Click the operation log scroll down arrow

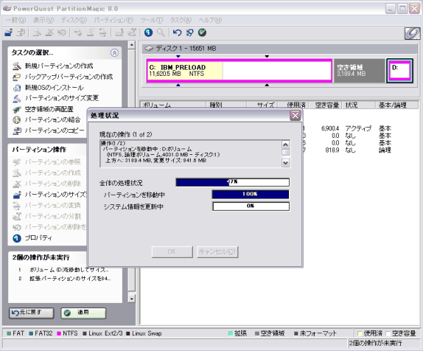[286, 163]
